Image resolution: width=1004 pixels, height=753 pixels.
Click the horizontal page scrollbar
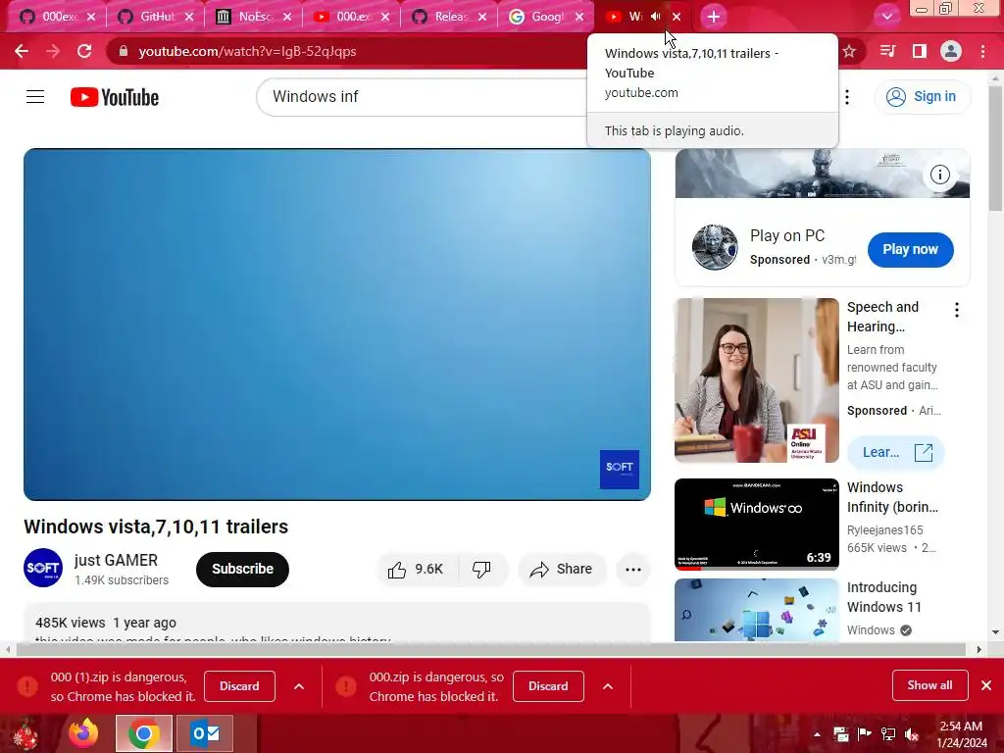coord(491,649)
